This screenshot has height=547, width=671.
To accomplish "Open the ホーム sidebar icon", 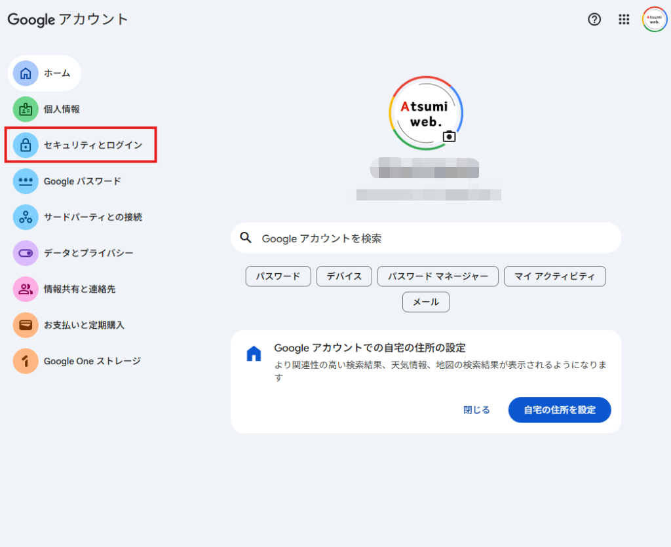I will click(x=26, y=73).
